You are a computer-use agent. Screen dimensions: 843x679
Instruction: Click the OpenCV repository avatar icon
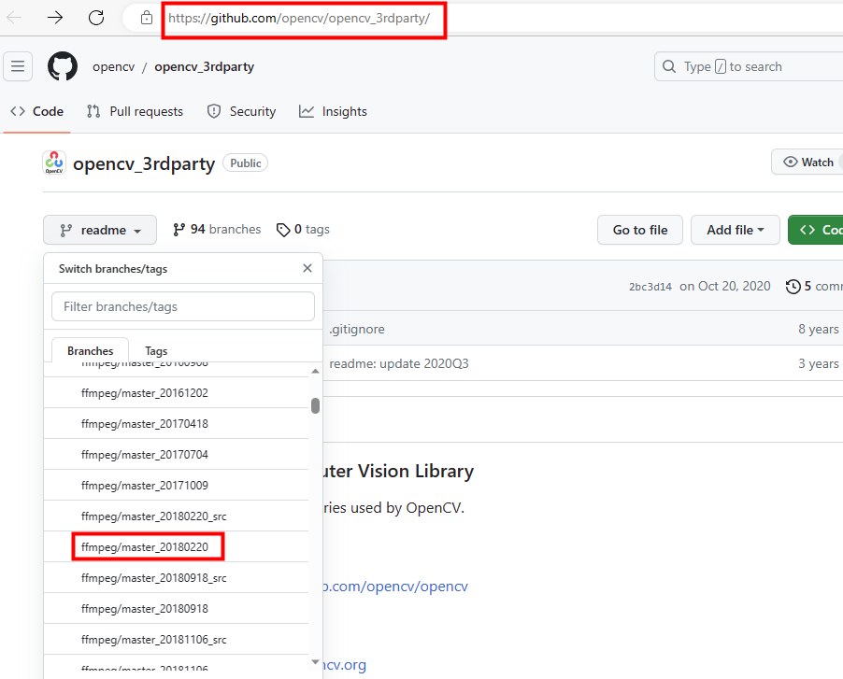coord(54,163)
